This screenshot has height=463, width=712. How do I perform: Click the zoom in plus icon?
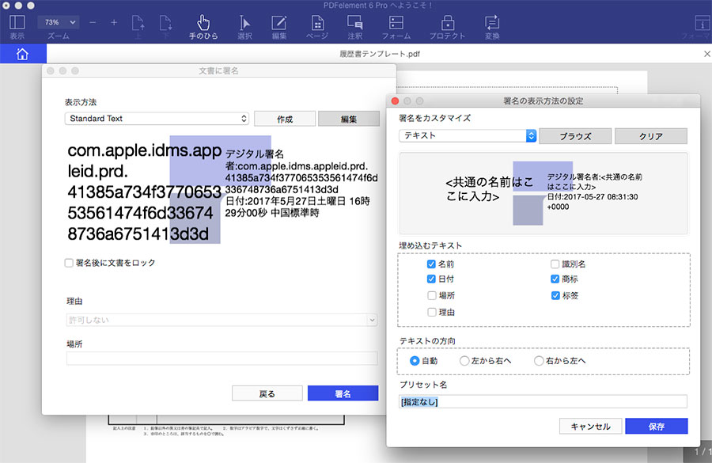coord(114,22)
